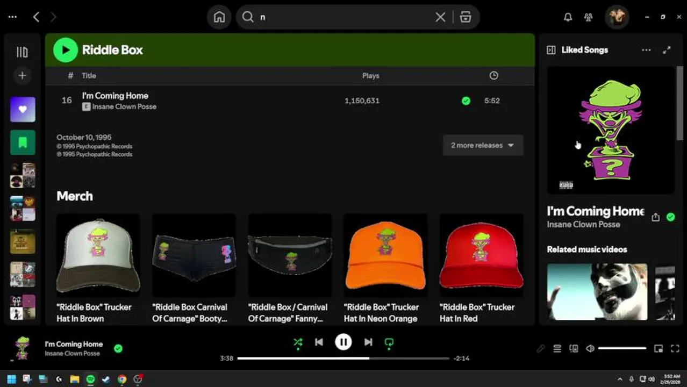
Task: Open the yellow-brown album in sidebar
Action: pyautogui.click(x=23, y=241)
